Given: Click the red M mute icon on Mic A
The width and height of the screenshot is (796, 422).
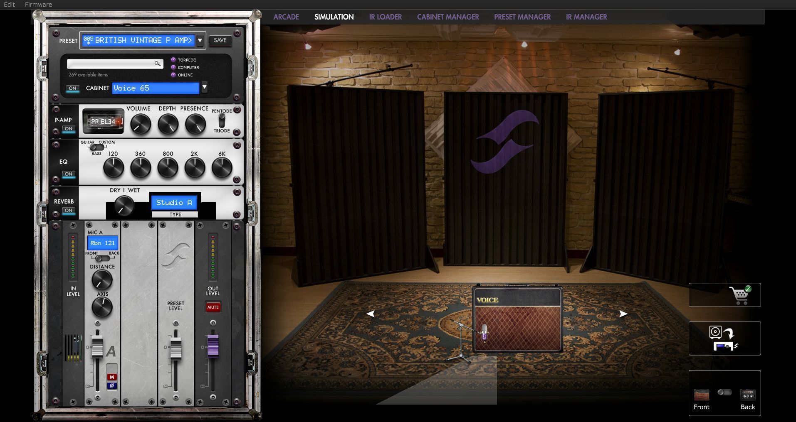Looking at the screenshot, I should 111,377.
